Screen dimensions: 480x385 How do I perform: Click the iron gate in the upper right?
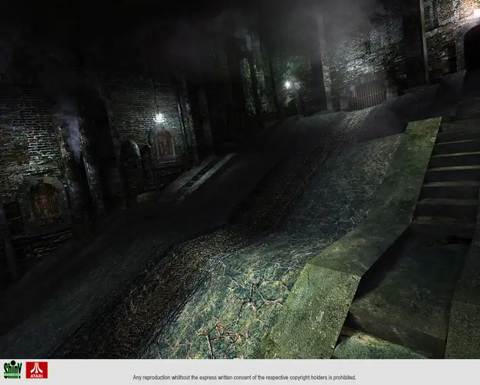tap(367, 94)
